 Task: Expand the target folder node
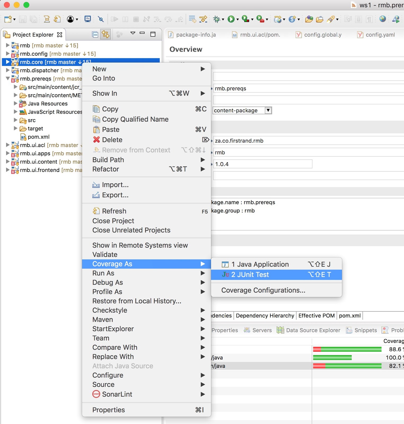(x=16, y=128)
